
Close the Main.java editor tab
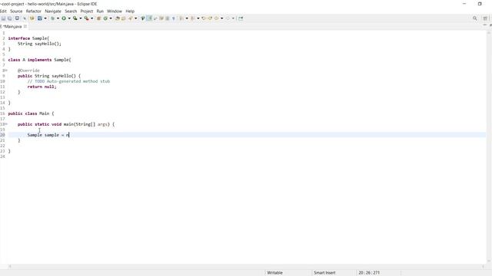pyautogui.click(x=25, y=26)
